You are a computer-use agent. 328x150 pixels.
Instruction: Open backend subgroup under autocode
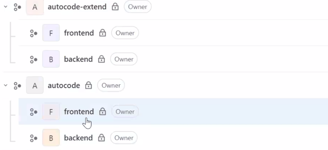pos(78,138)
